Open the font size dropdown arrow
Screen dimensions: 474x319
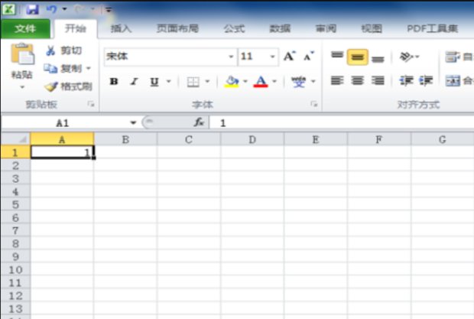[x=273, y=57]
